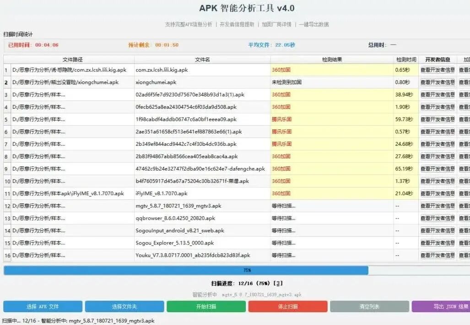Click the status bar text 扫描中... 12/16
The image size is (470, 325).
78,321
